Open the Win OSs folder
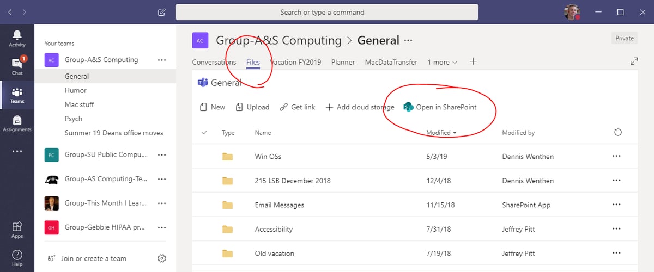Viewport: 654px width, 272px height. click(268, 157)
